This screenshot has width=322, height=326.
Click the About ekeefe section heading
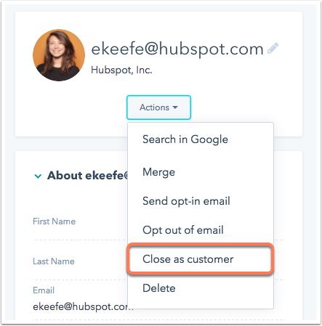[x=87, y=176]
